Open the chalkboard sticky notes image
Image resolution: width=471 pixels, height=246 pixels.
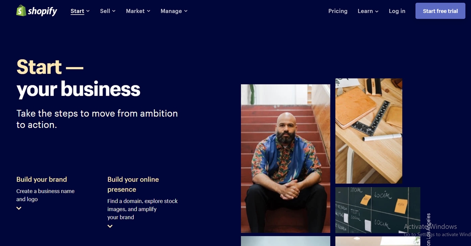click(x=377, y=210)
